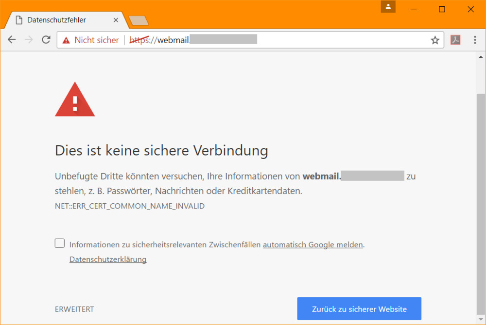Open the 'automatisch Google melden' link

pyautogui.click(x=312, y=245)
